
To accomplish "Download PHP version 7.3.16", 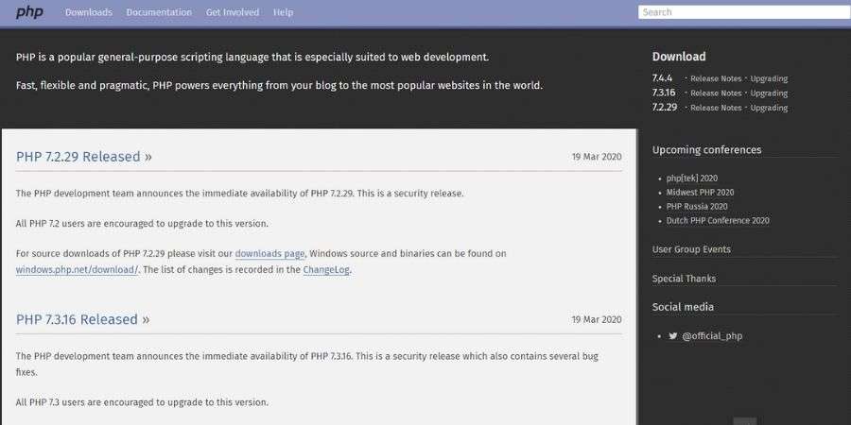I will (x=664, y=93).
